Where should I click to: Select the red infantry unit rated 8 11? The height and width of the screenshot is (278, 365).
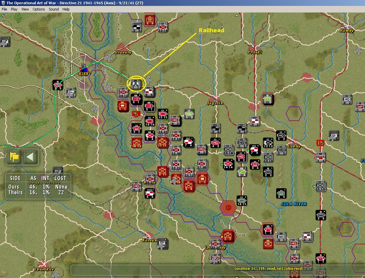(x=162, y=171)
